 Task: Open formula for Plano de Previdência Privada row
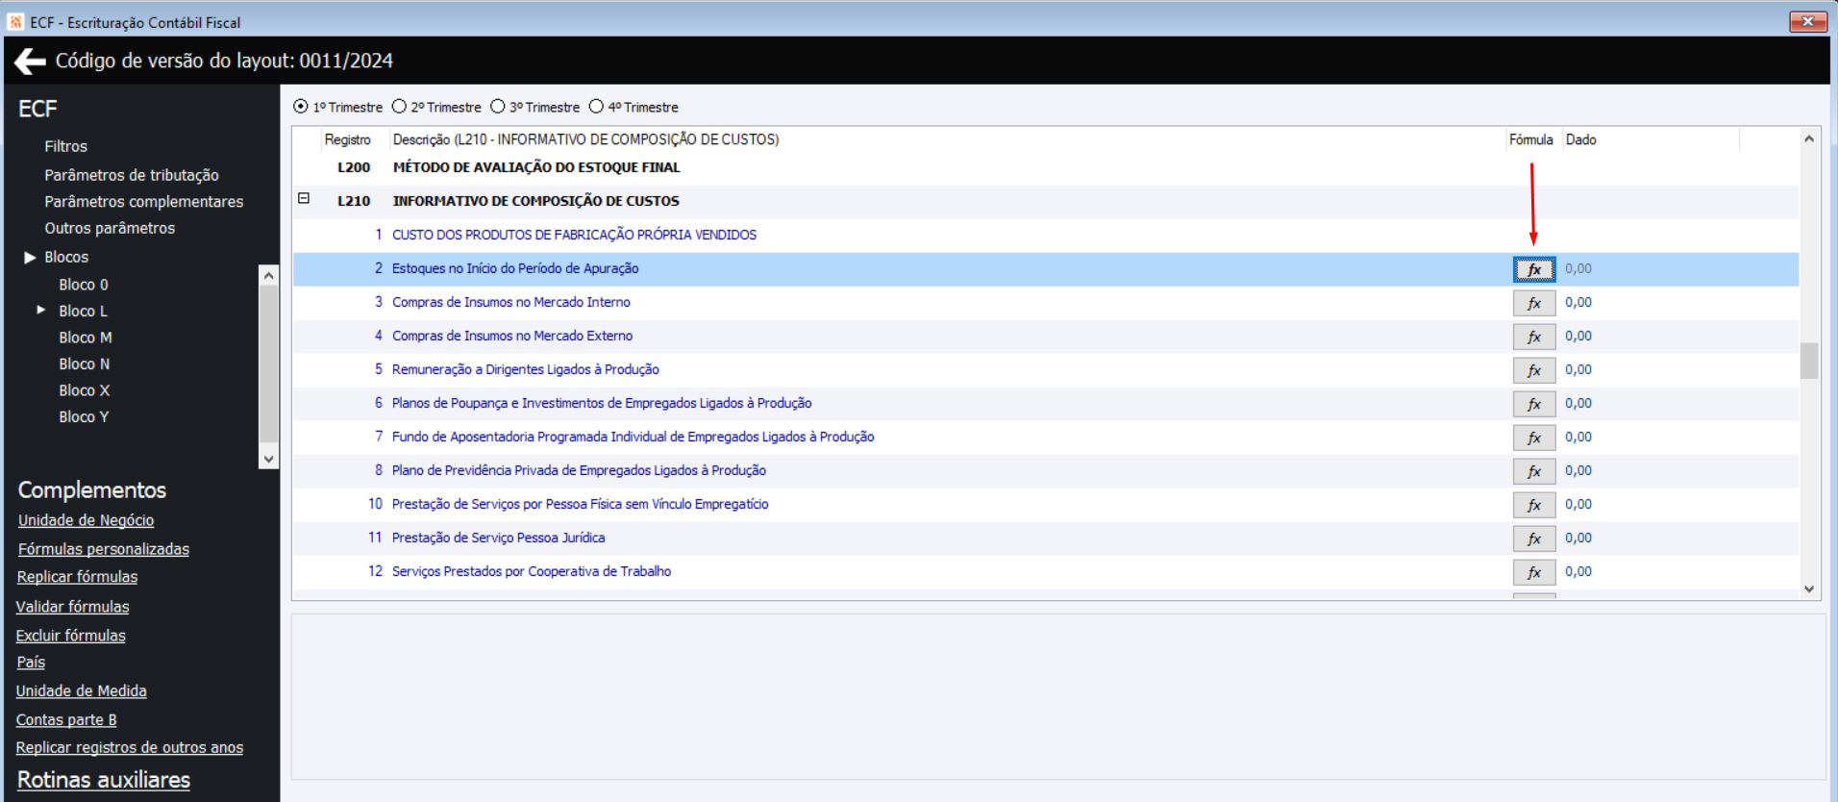pyautogui.click(x=1534, y=471)
